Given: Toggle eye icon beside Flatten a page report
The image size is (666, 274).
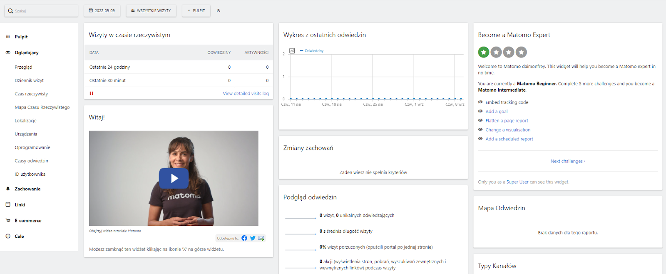Looking at the screenshot, I should click(x=480, y=120).
